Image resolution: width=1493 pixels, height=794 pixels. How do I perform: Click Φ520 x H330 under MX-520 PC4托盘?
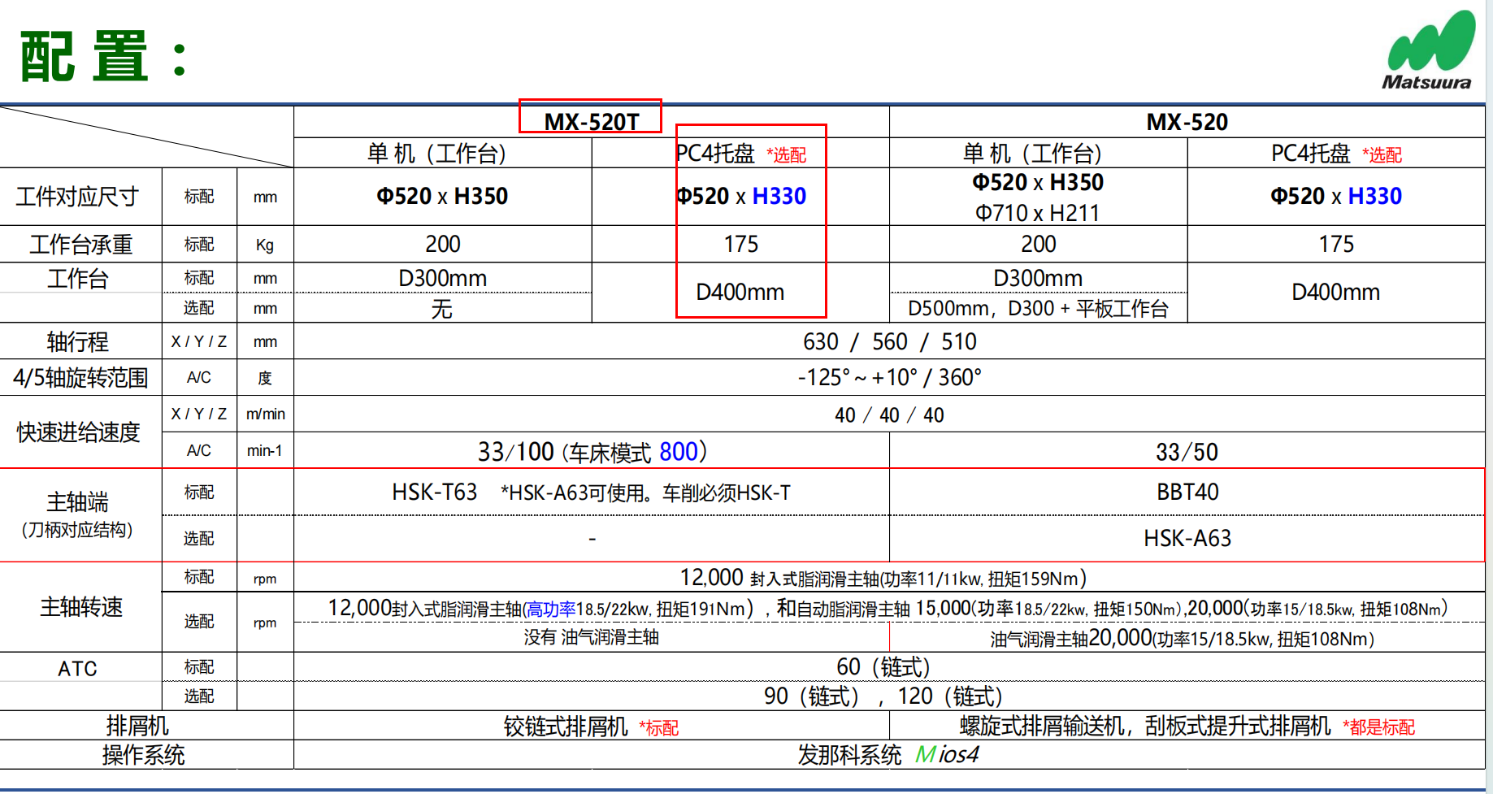click(x=1336, y=196)
